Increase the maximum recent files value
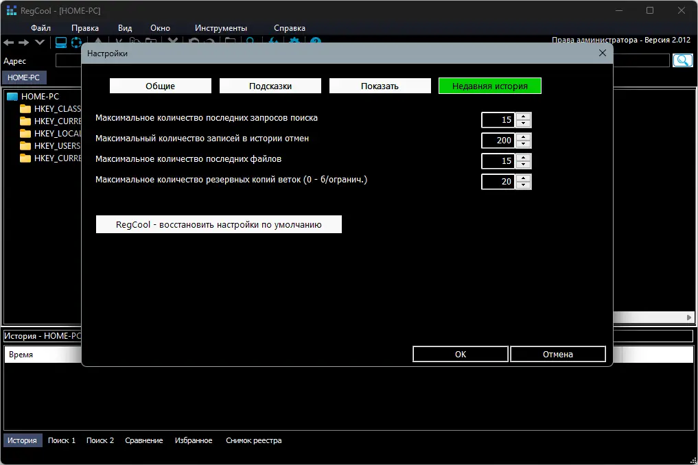Viewport: 698px width, 465px height. pos(524,157)
